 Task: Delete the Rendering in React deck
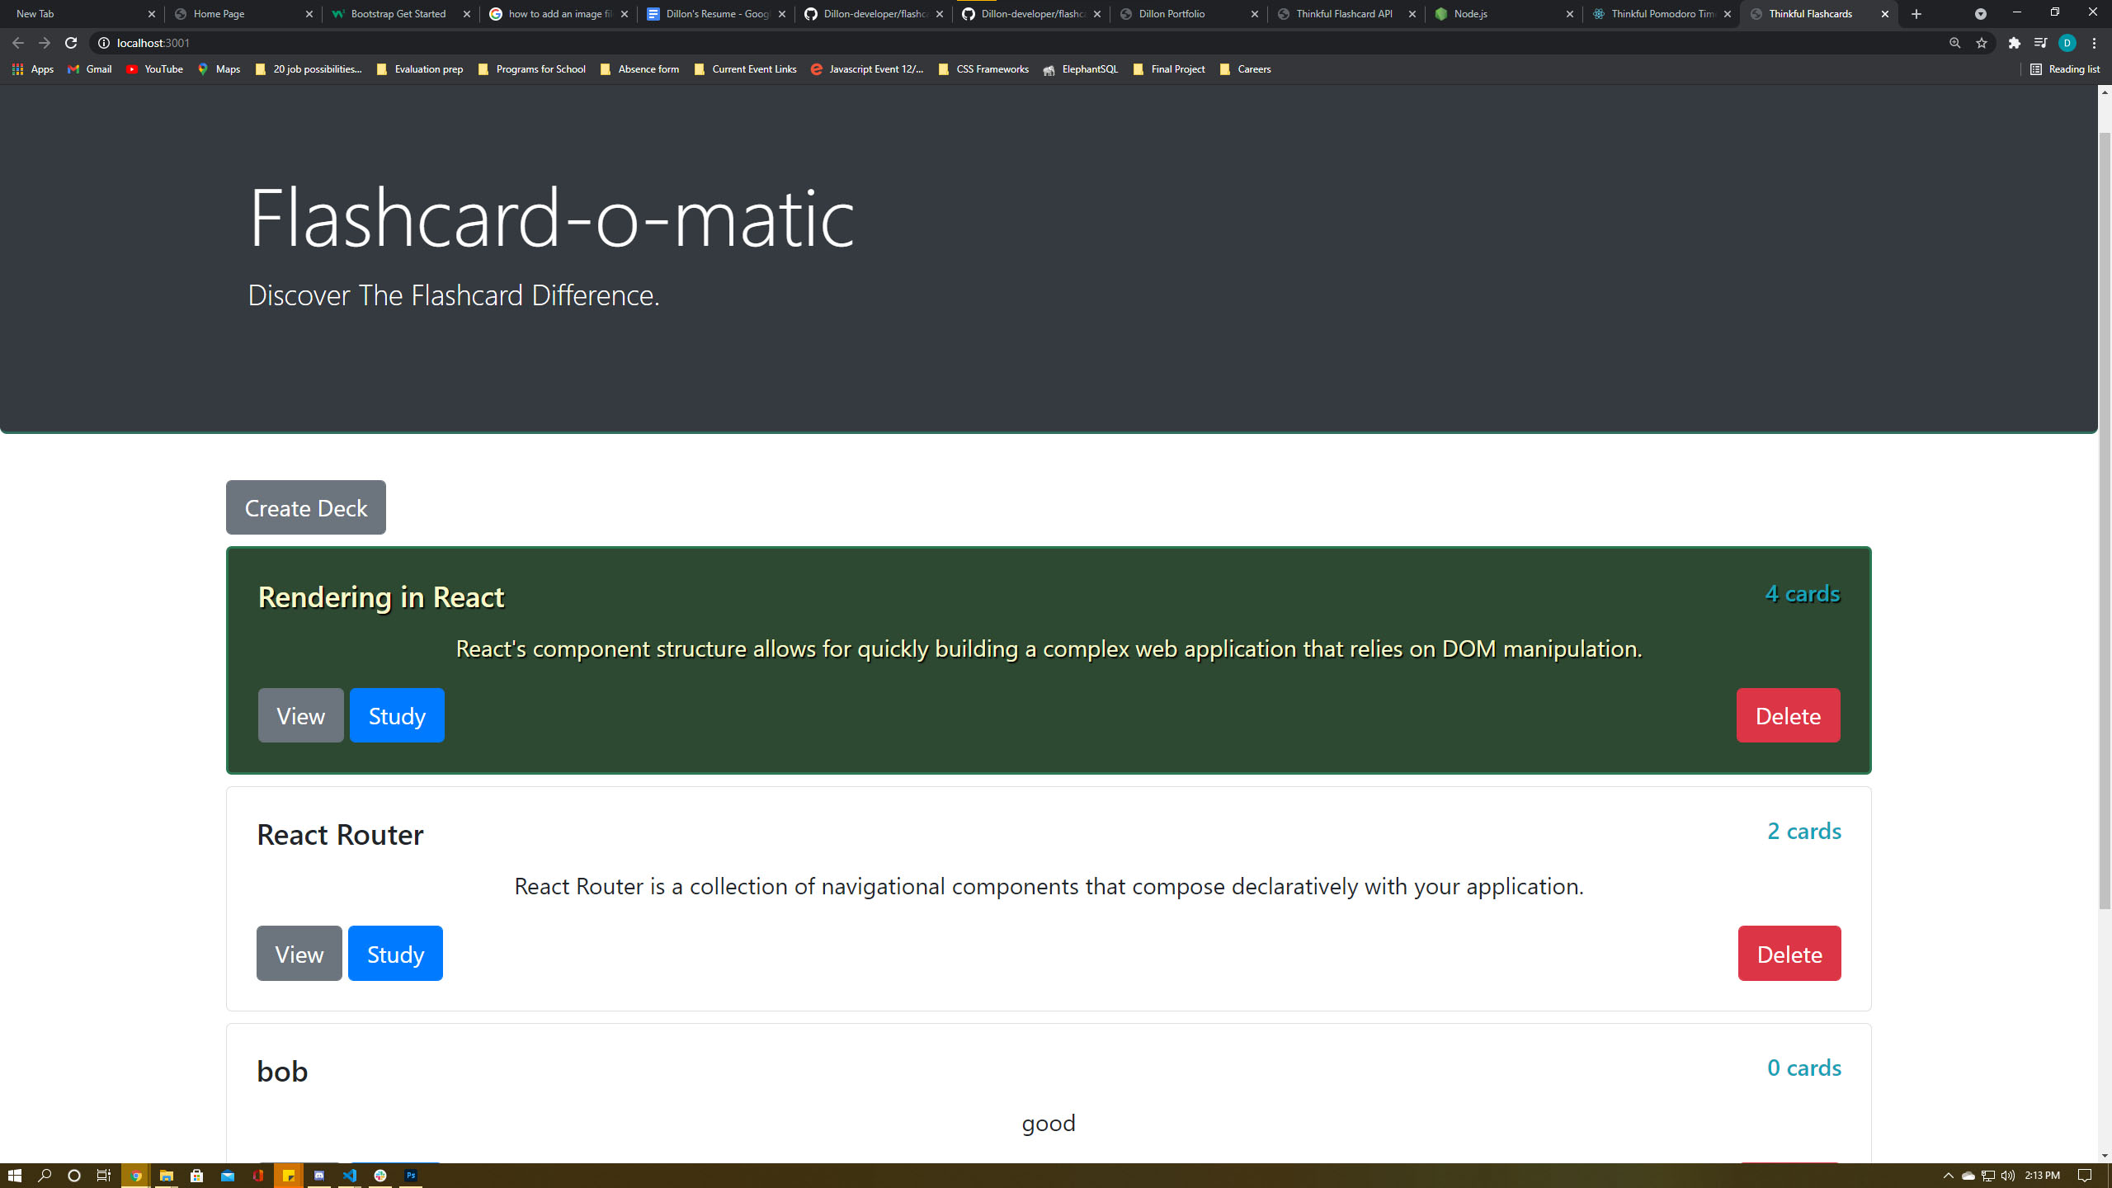tap(1789, 715)
